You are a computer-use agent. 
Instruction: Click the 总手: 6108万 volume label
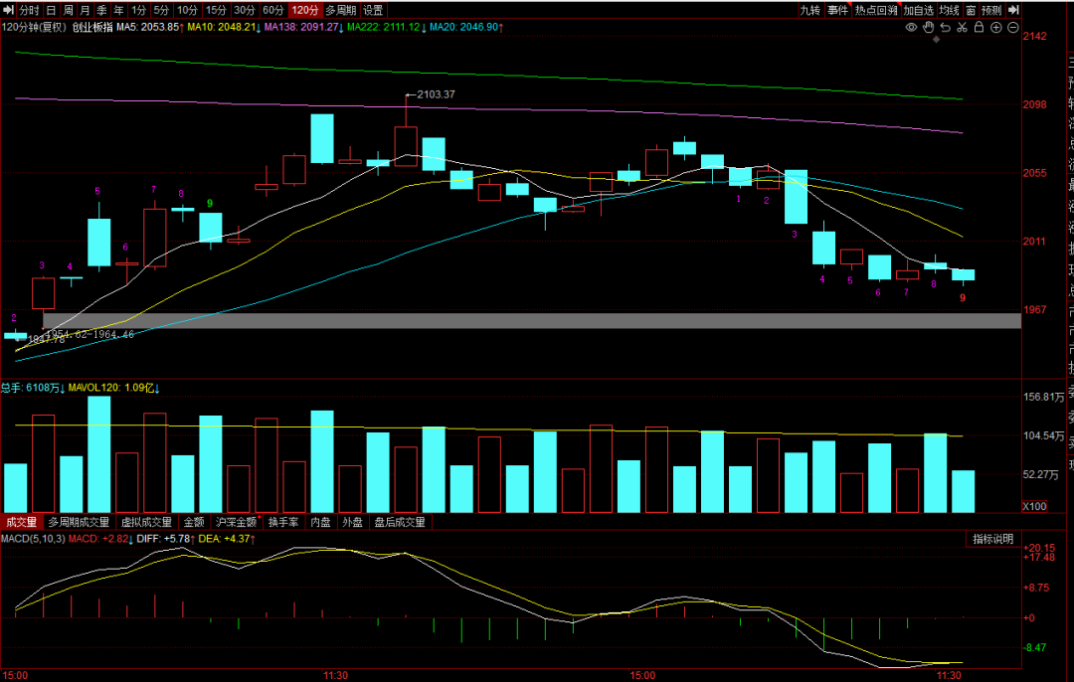[32, 388]
